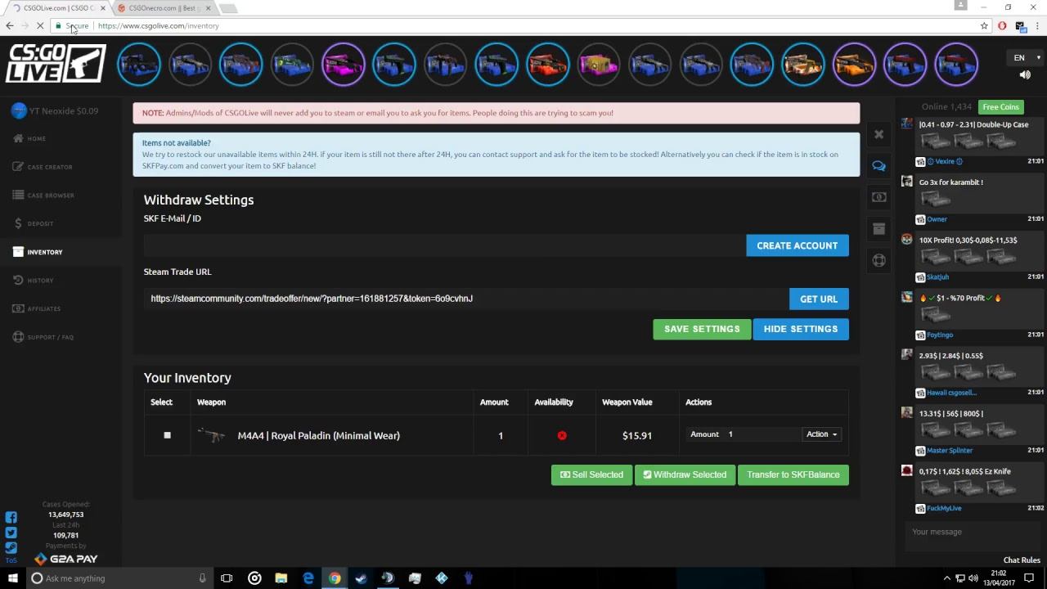Click Hide Settings button

(x=801, y=329)
